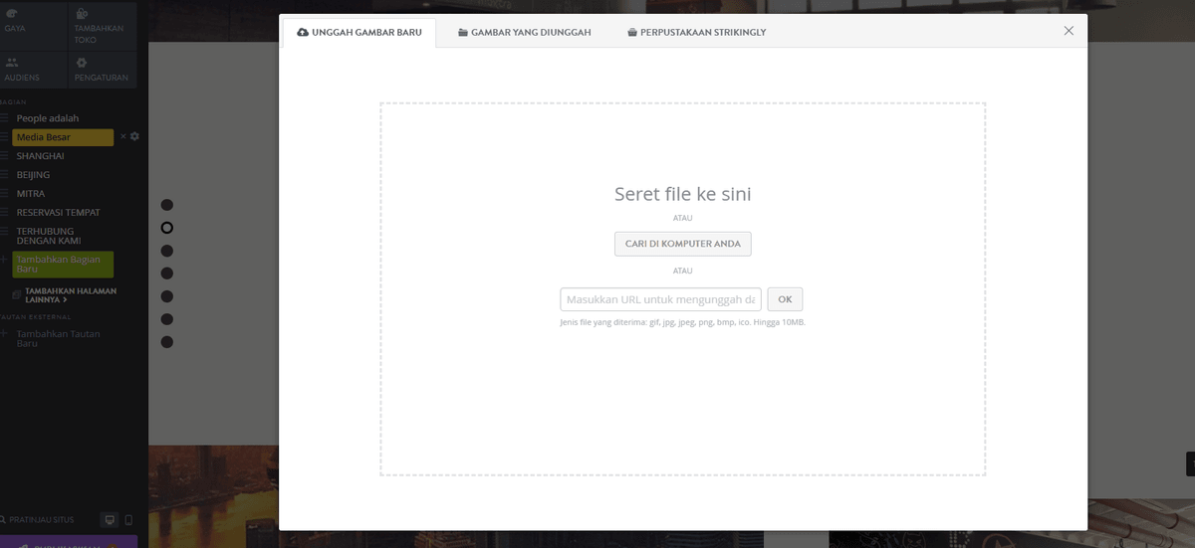This screenshot has width=1195, height=548.
Task: Click the library icon on Perpustakaan Strikingly
Action: click(632, 33)
